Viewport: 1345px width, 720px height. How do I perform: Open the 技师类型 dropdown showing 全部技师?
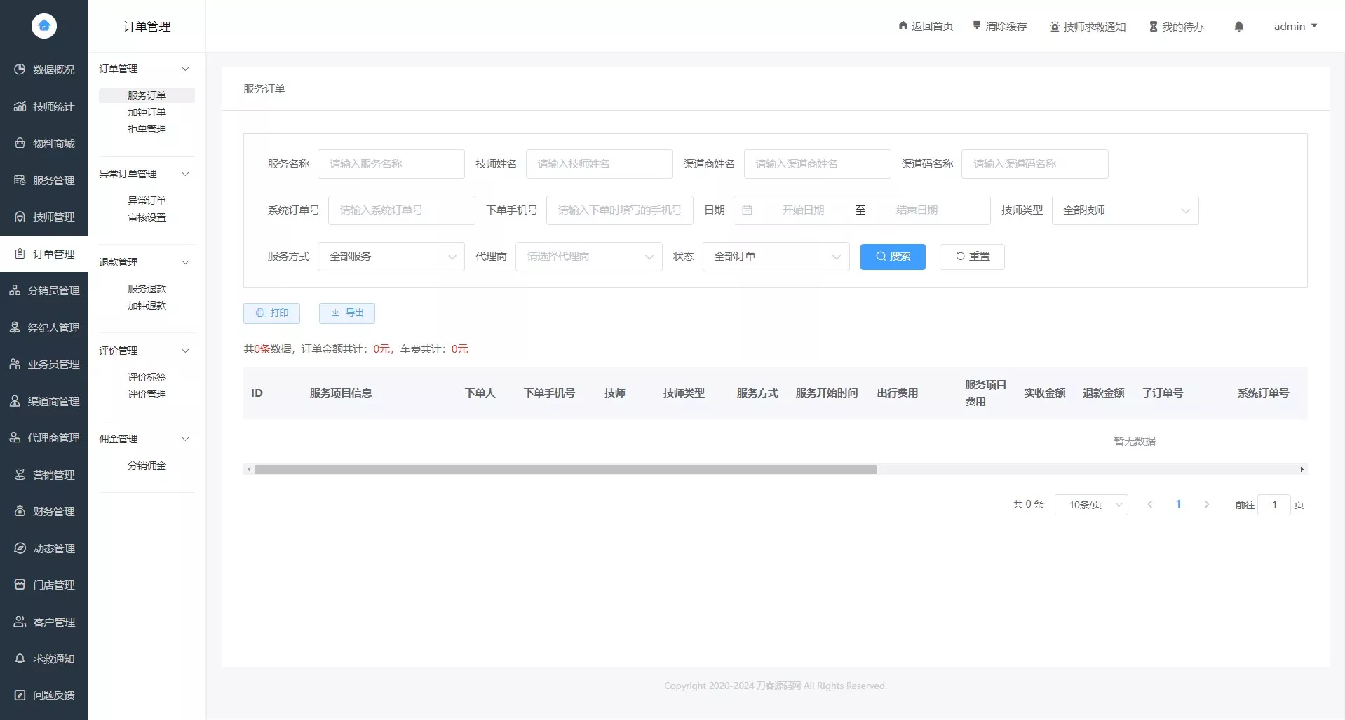point(1125,210)
